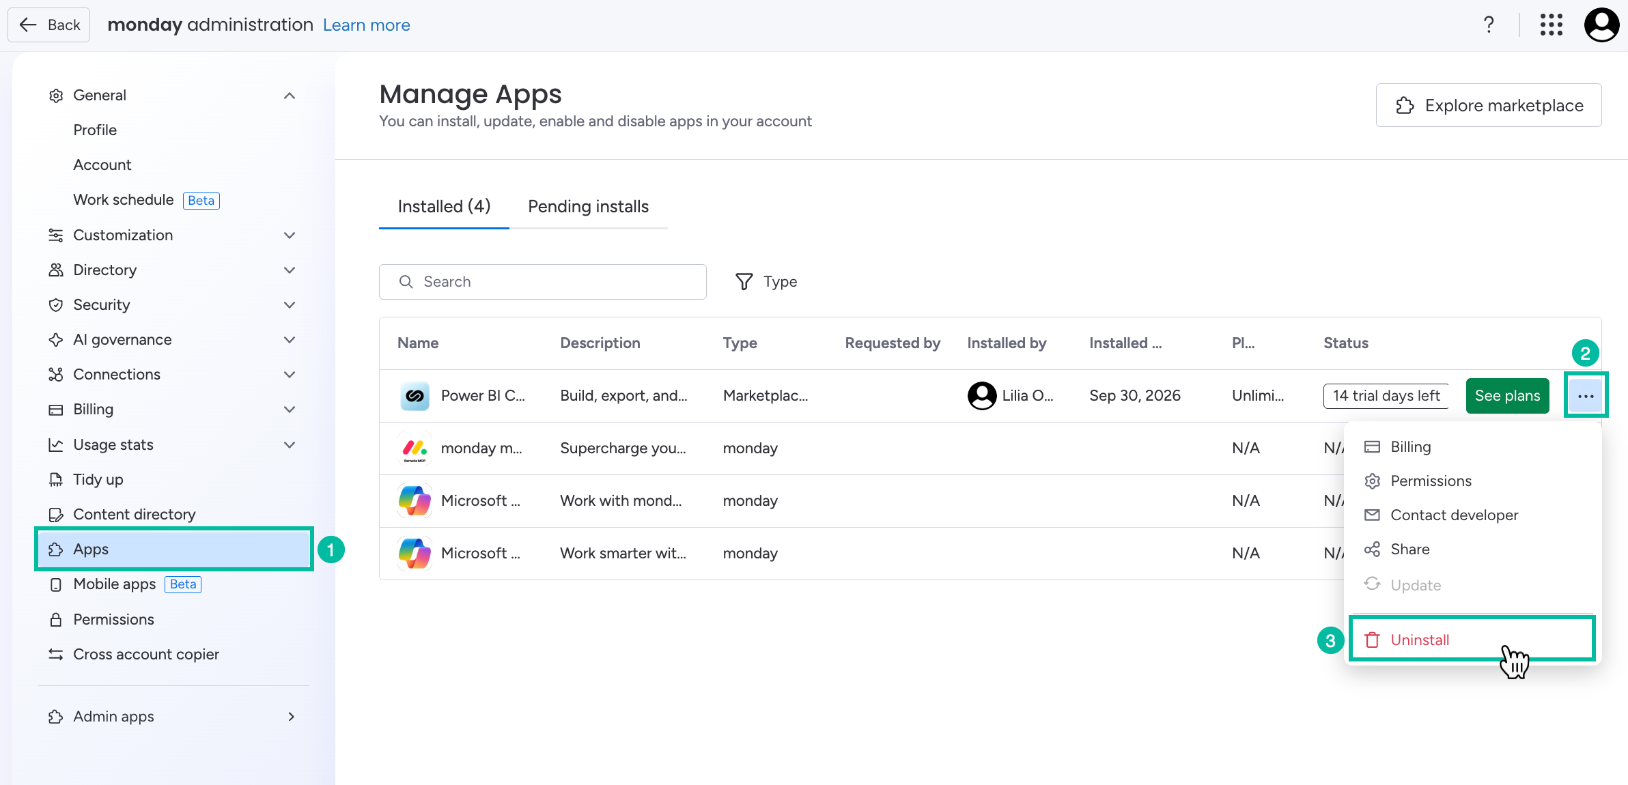
Task: Open the help question mark icon
Action: click(x=1489, y=25)
